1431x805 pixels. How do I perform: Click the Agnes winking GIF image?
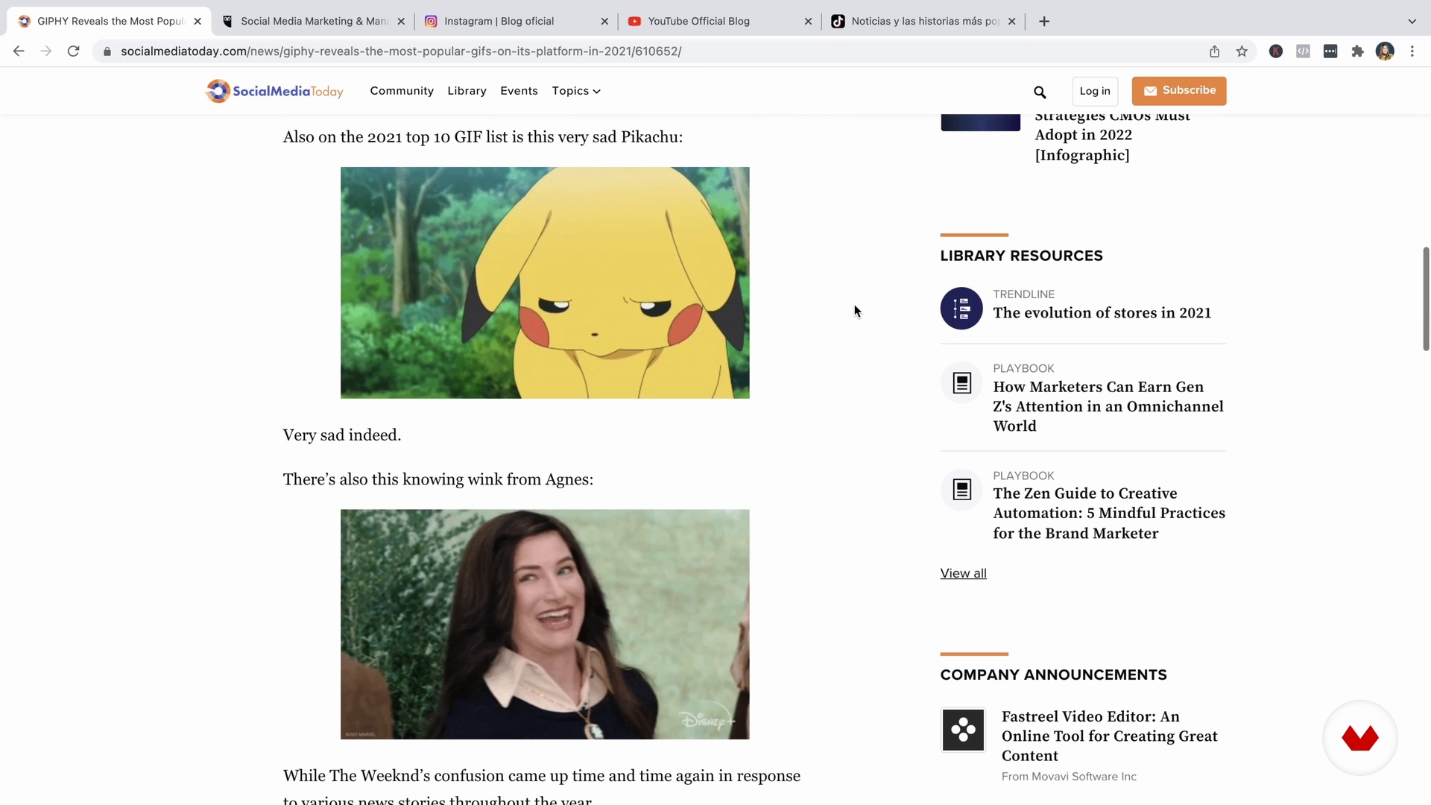pyautogui.click(x=545, y=625)
